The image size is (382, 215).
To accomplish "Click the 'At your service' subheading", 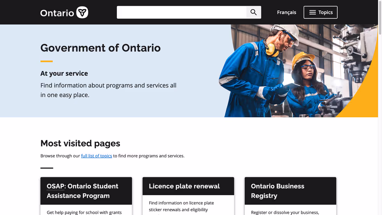I will [x=64, y=73].
